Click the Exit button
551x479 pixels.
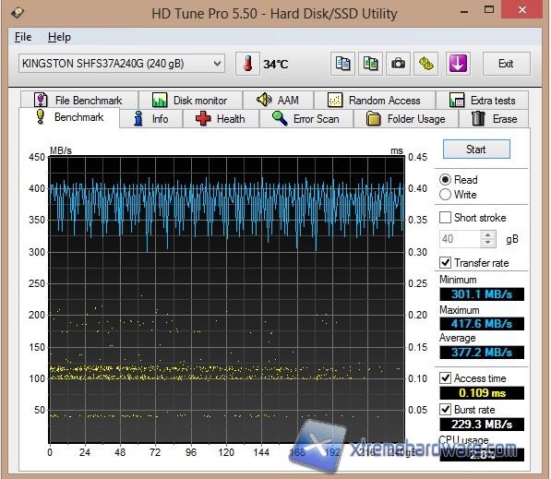point(506,64)
